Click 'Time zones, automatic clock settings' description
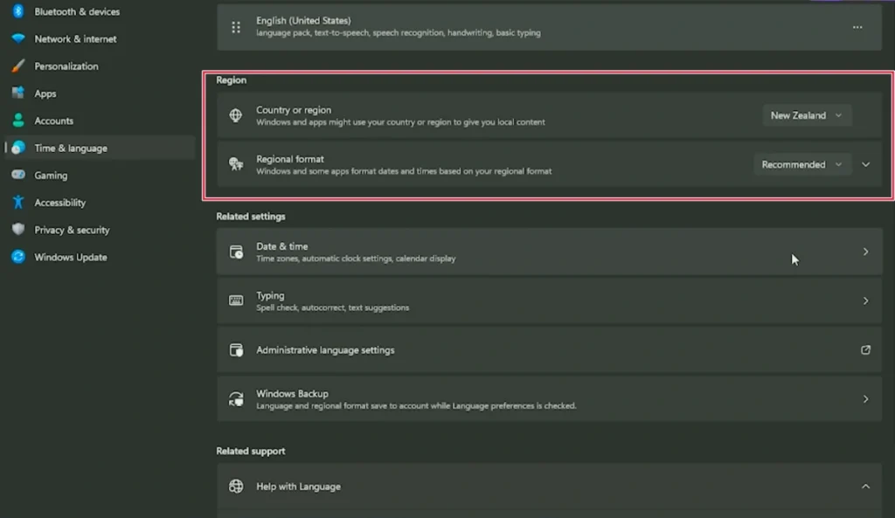The height and width of the screenshot is (518, 895). (357, 259)
